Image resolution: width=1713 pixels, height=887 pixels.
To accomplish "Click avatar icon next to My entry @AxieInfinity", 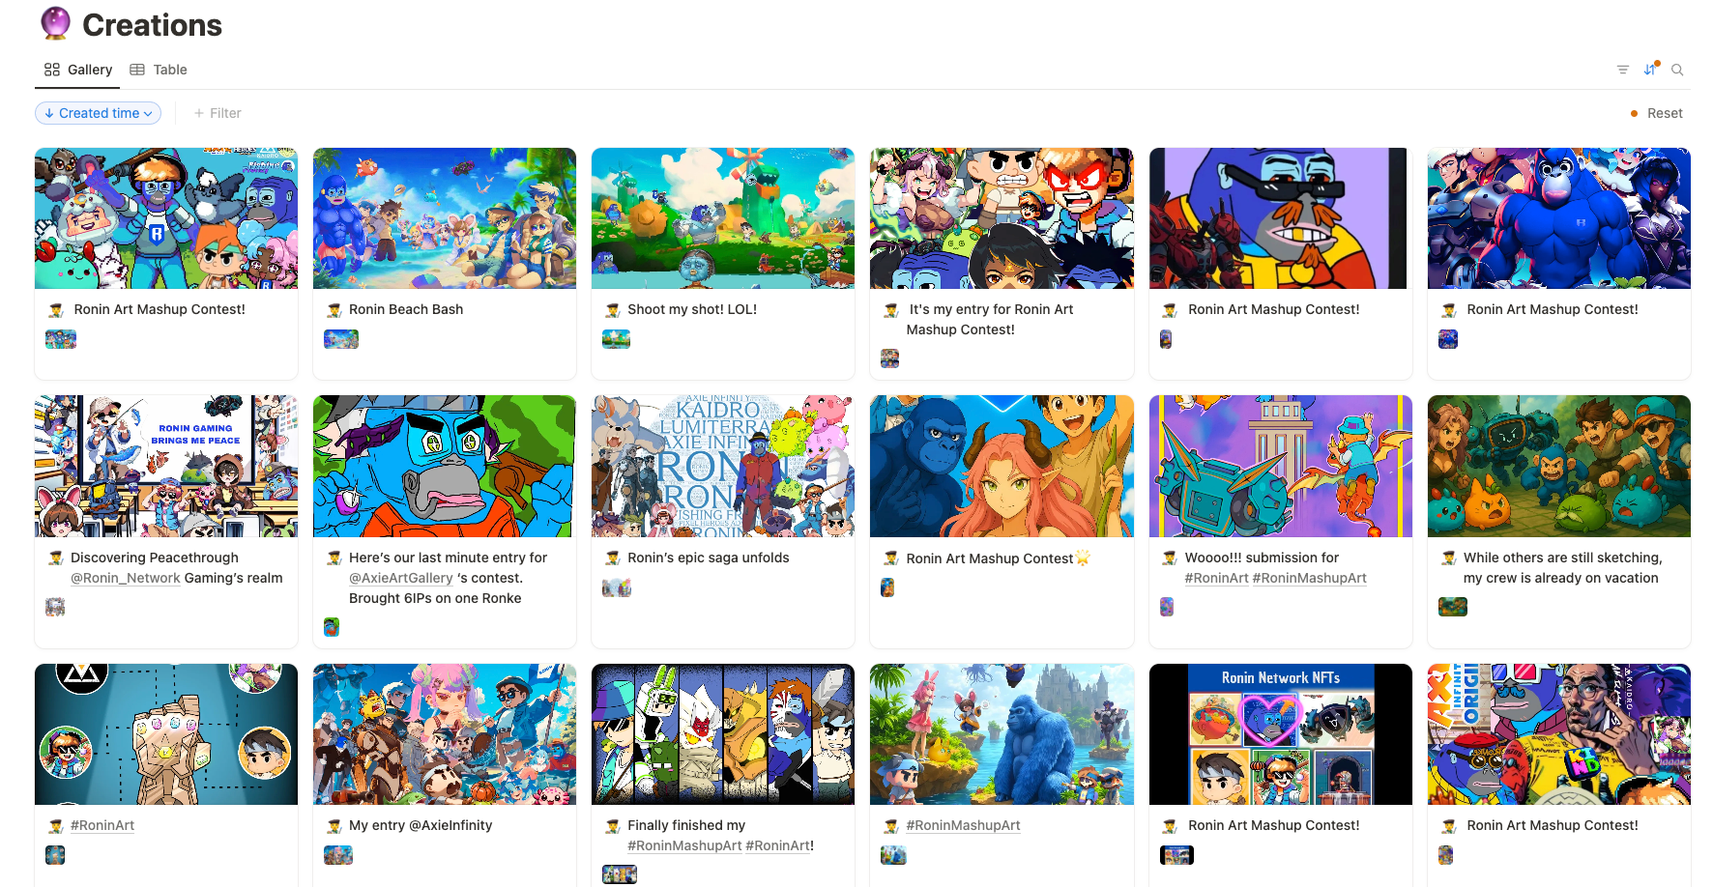I will tap(334, 826).
